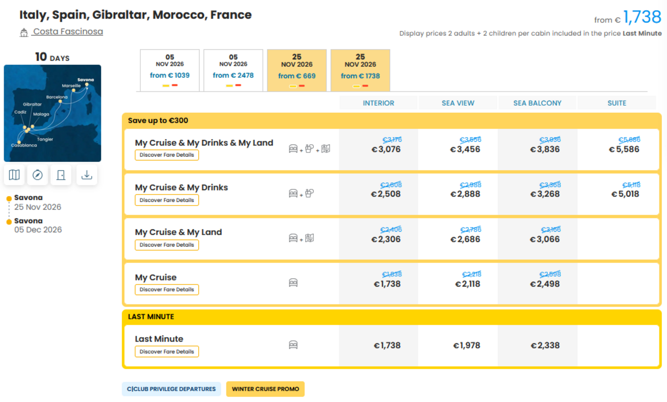Click the cruise route map thumbnail
The width and height of the screenshot is (667, 402).
coord(52,113)
